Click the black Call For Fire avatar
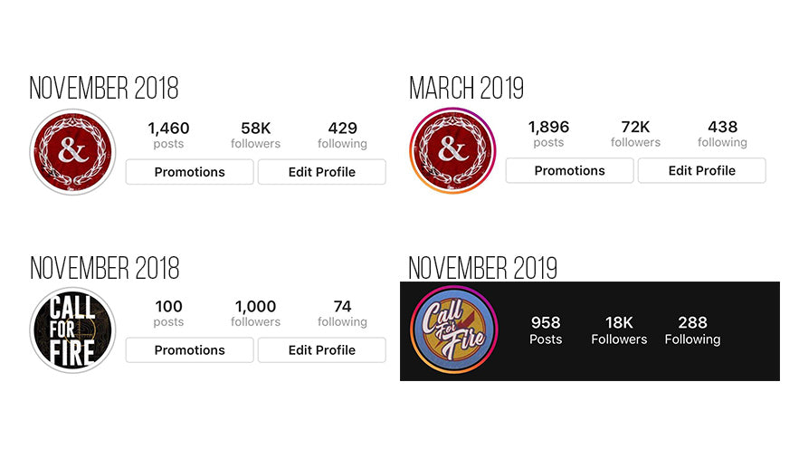 pos(72,330)
